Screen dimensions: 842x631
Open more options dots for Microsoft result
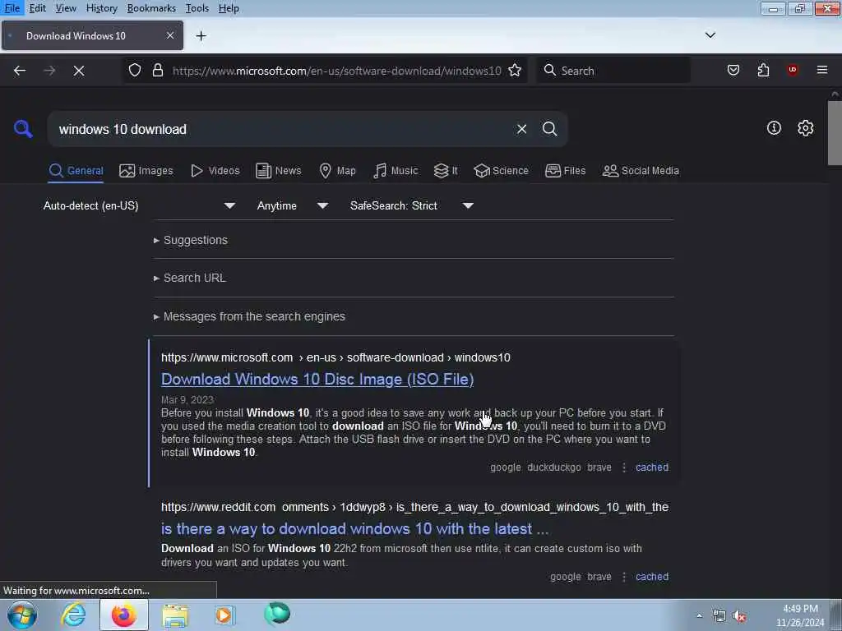pos(624,467)
